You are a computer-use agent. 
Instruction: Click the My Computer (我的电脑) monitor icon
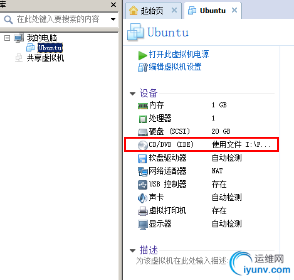(19, 38)
